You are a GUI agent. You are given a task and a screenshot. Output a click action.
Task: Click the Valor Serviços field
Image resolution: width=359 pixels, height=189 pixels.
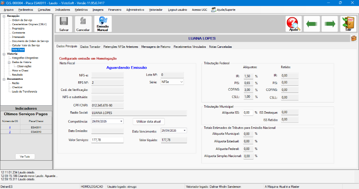click(x=107, y=140)
